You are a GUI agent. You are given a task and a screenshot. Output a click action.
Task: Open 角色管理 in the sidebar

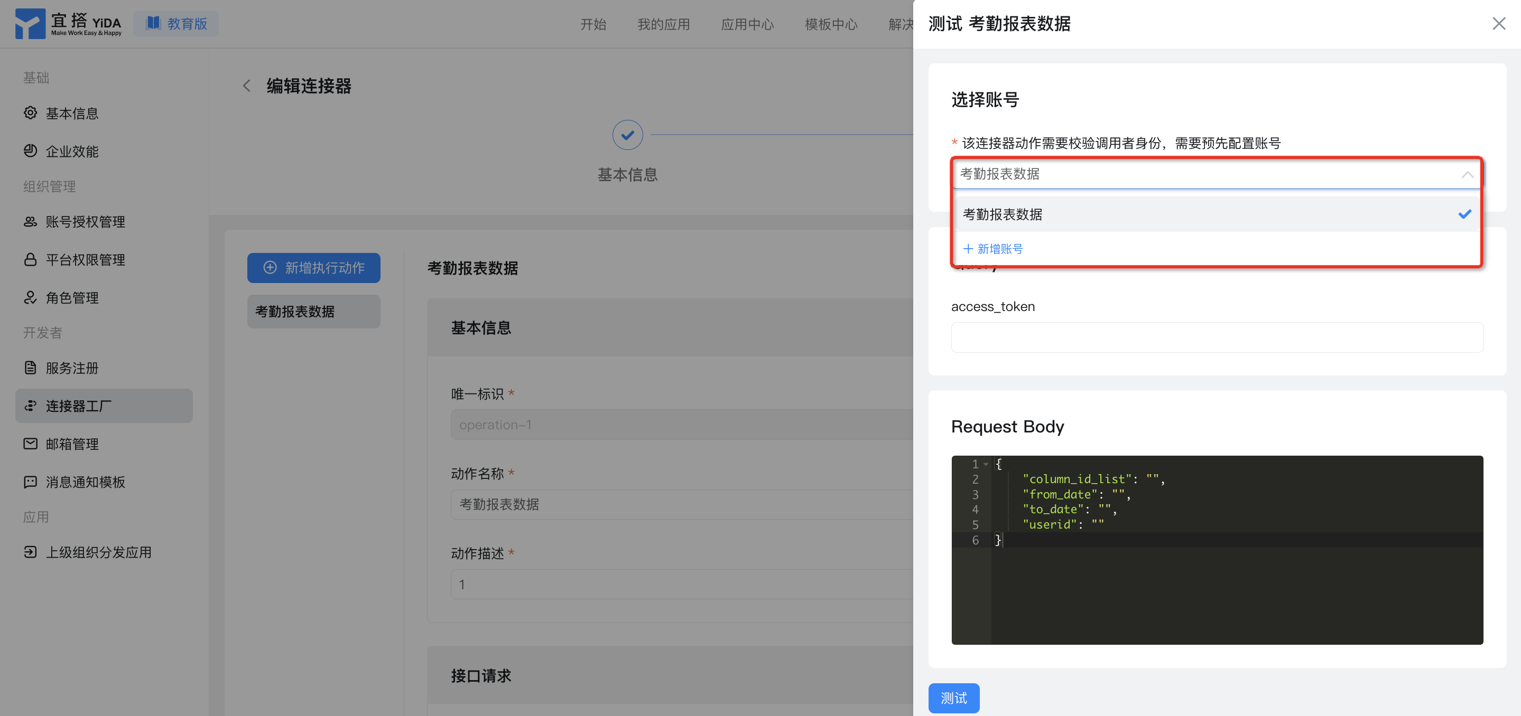(104, 298)
